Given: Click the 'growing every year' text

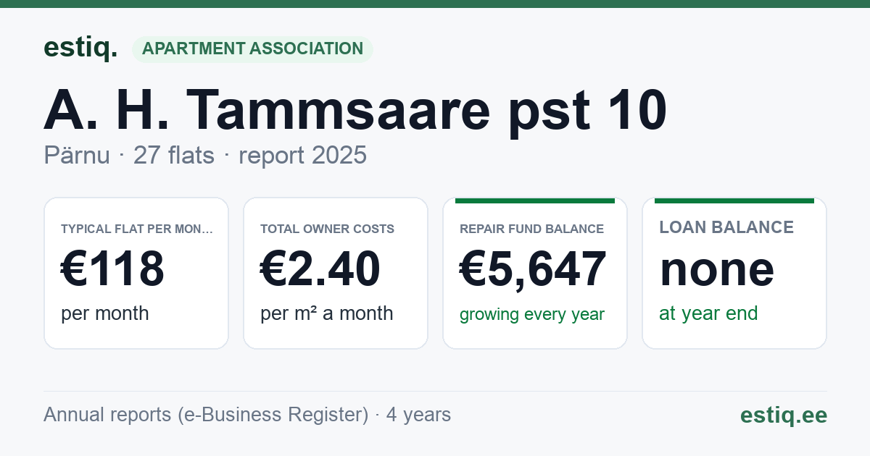Looking at the screenshot, I should [532, 315].
